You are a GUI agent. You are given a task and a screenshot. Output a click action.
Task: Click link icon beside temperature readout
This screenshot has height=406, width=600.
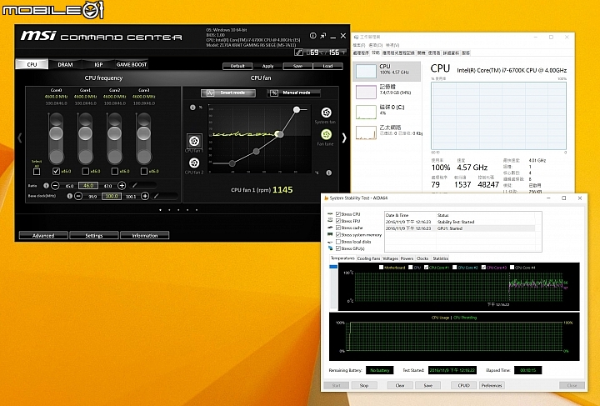[298, 53]
